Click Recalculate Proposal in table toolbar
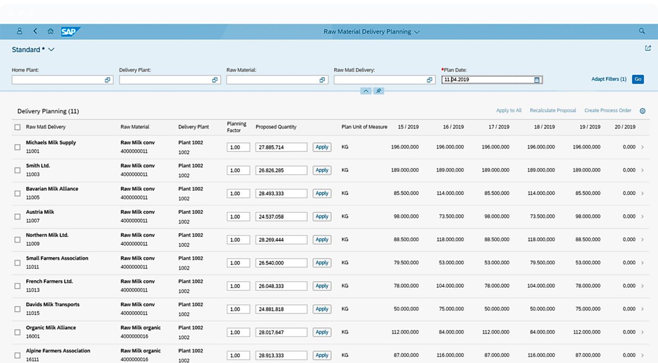 tap(553, 111)
